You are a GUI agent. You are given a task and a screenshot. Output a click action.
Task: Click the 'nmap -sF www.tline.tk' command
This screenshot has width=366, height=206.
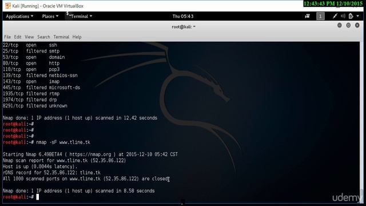click(63, 142)
